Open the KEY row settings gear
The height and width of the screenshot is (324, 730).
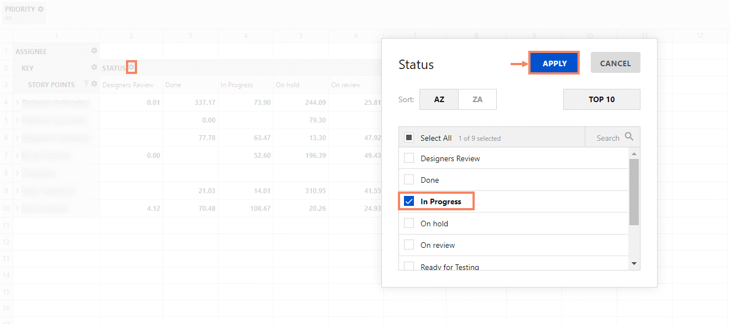pos(94,67)
